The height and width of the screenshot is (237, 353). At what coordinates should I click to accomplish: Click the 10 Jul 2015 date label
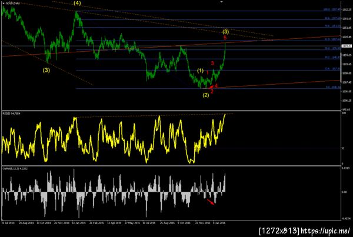[x=149, y=223]
